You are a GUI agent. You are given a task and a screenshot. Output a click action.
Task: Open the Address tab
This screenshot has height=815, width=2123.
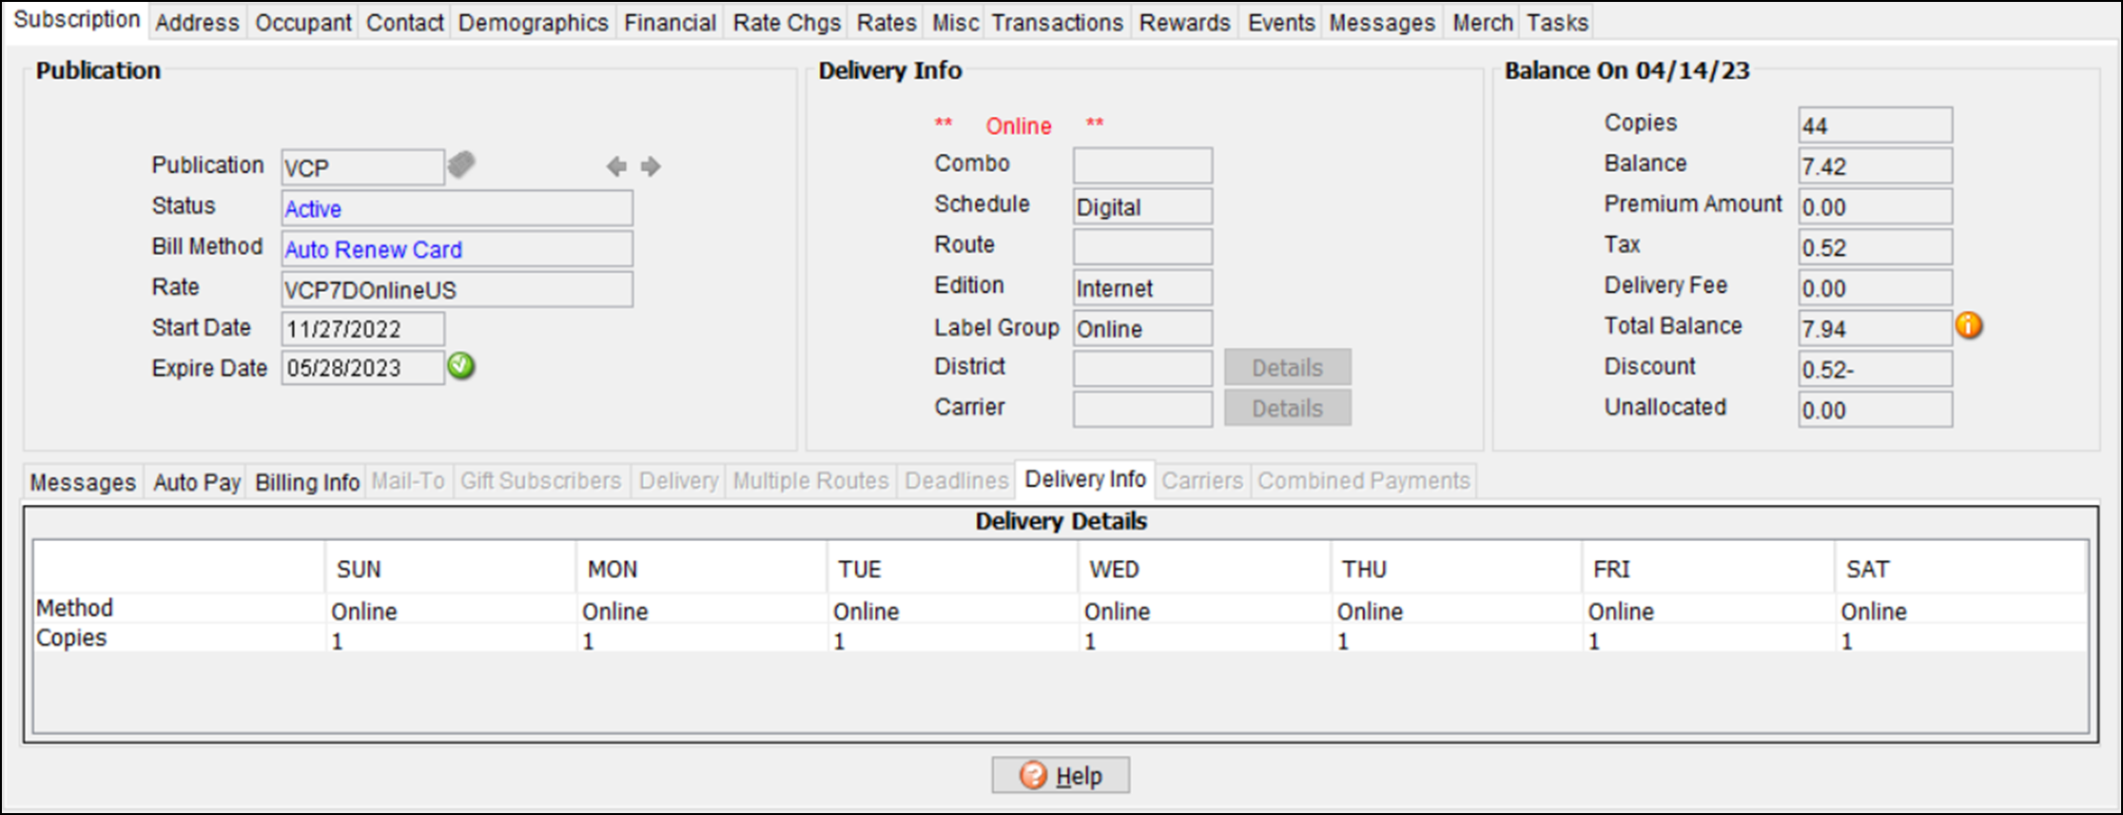point(197,23)
